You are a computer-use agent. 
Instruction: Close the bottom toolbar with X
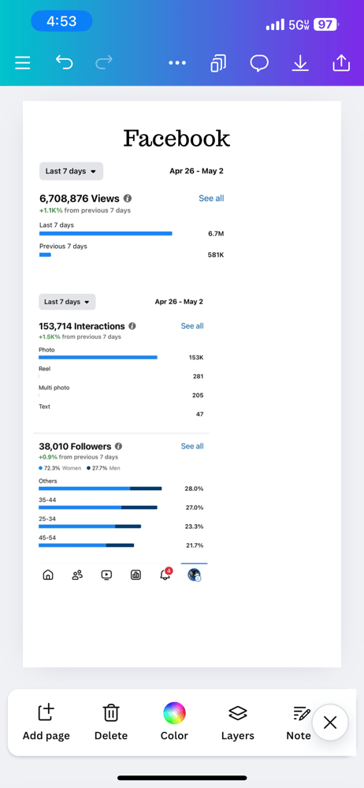click(330, 723)
